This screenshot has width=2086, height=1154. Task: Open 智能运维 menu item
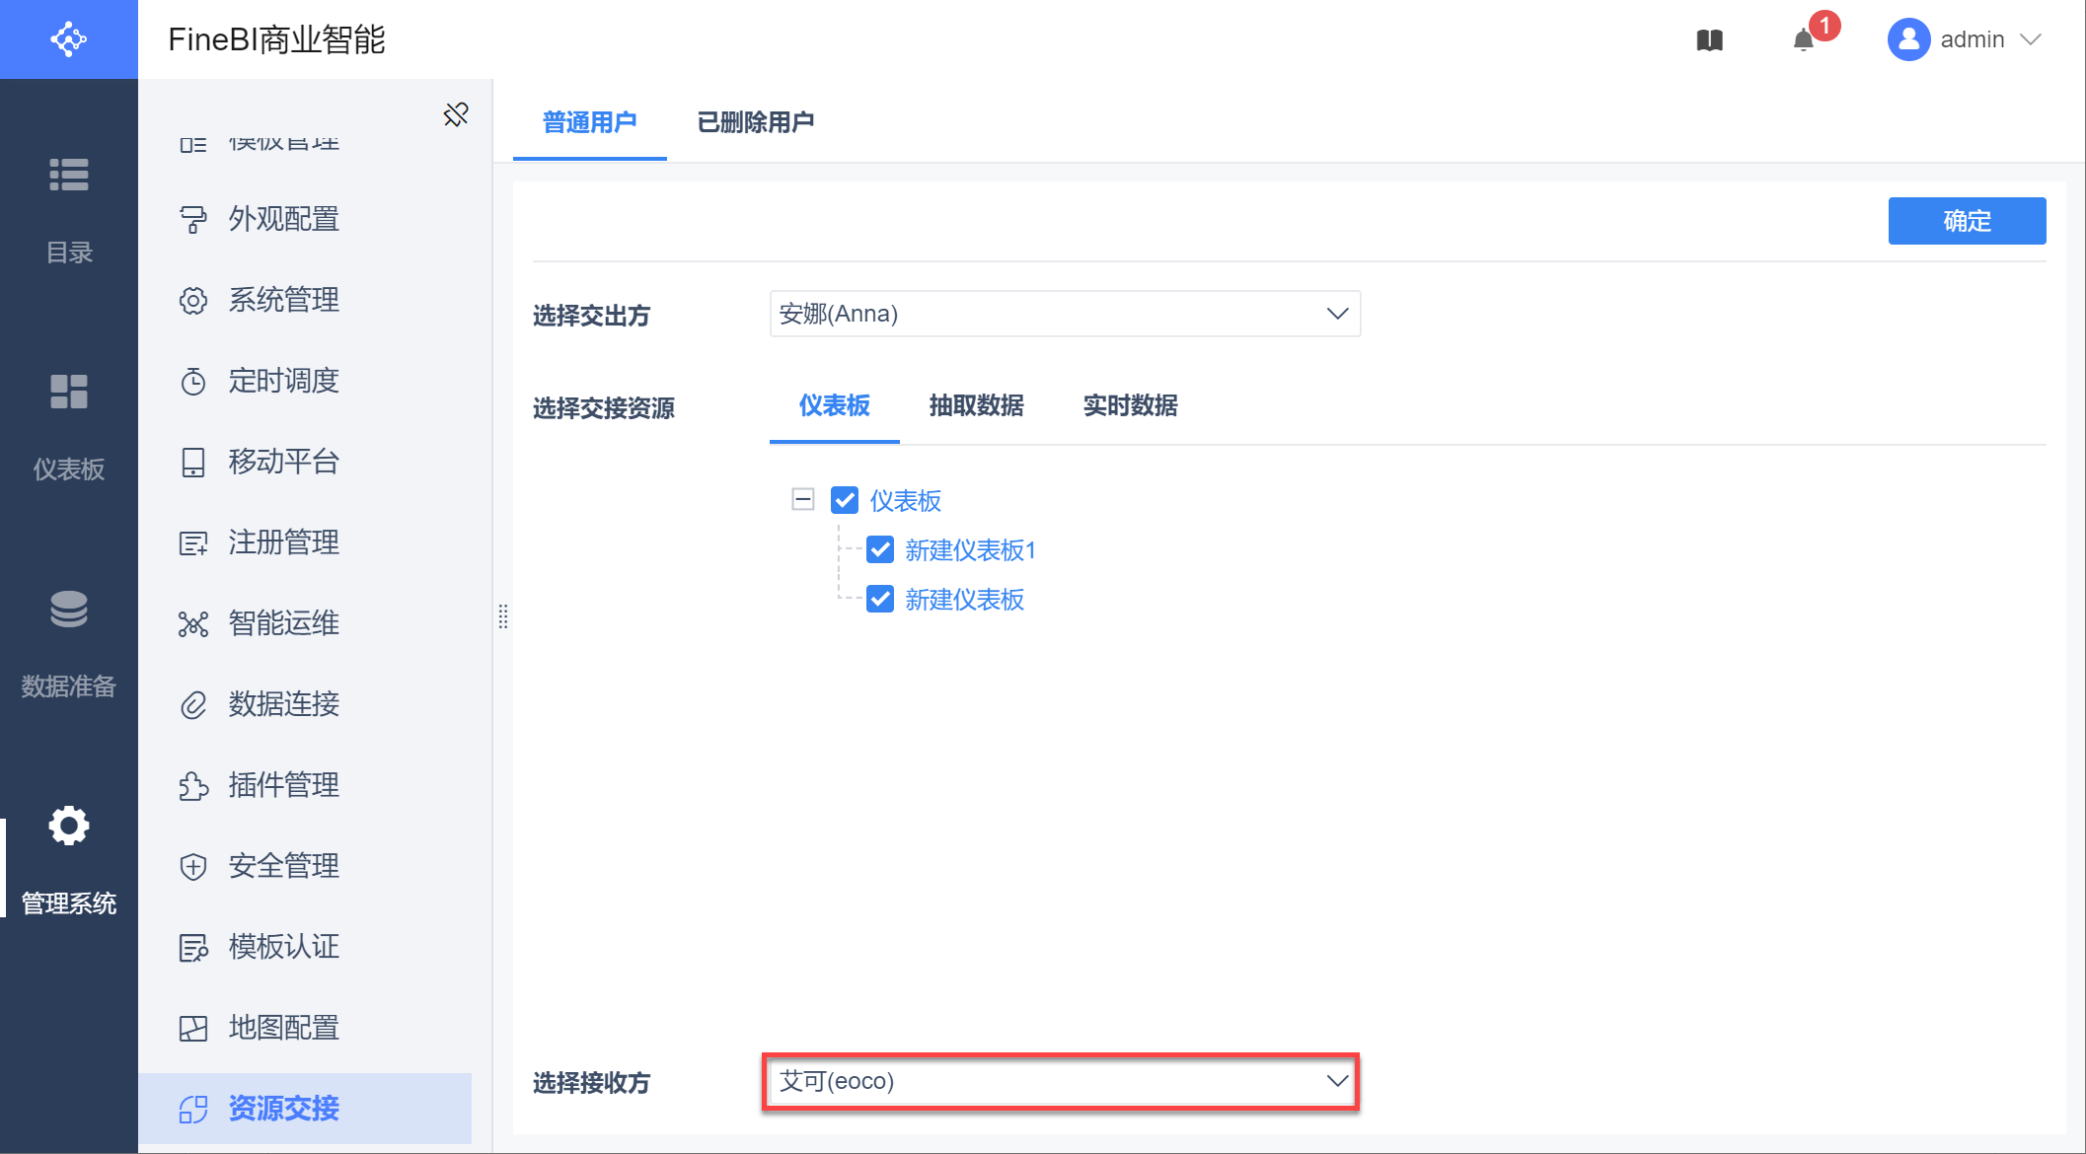pyautogui.click(x=283, y=623)
